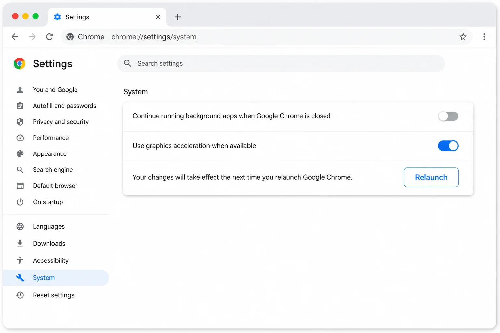The height and width of the screenshot is (333, 500).
Task: Click the Settings page title text
Action: [52, 64]
